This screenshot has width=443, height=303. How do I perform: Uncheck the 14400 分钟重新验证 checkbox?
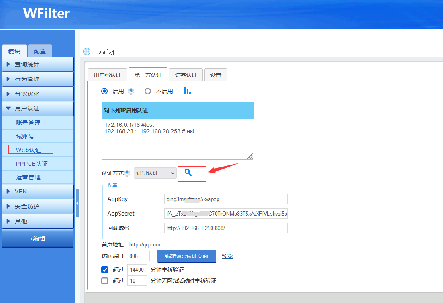105,270
